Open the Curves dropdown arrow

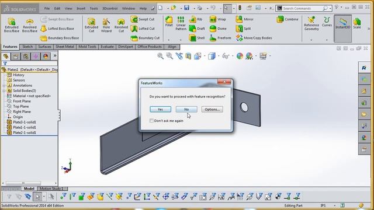coord(327,40)
